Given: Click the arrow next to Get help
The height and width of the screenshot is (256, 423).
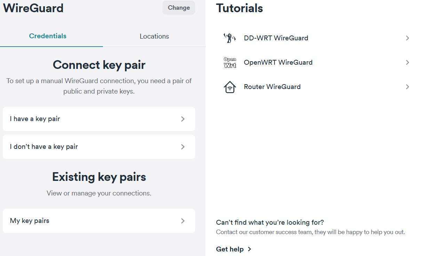Looking at the screenshot, I should (x=249, y=249).
